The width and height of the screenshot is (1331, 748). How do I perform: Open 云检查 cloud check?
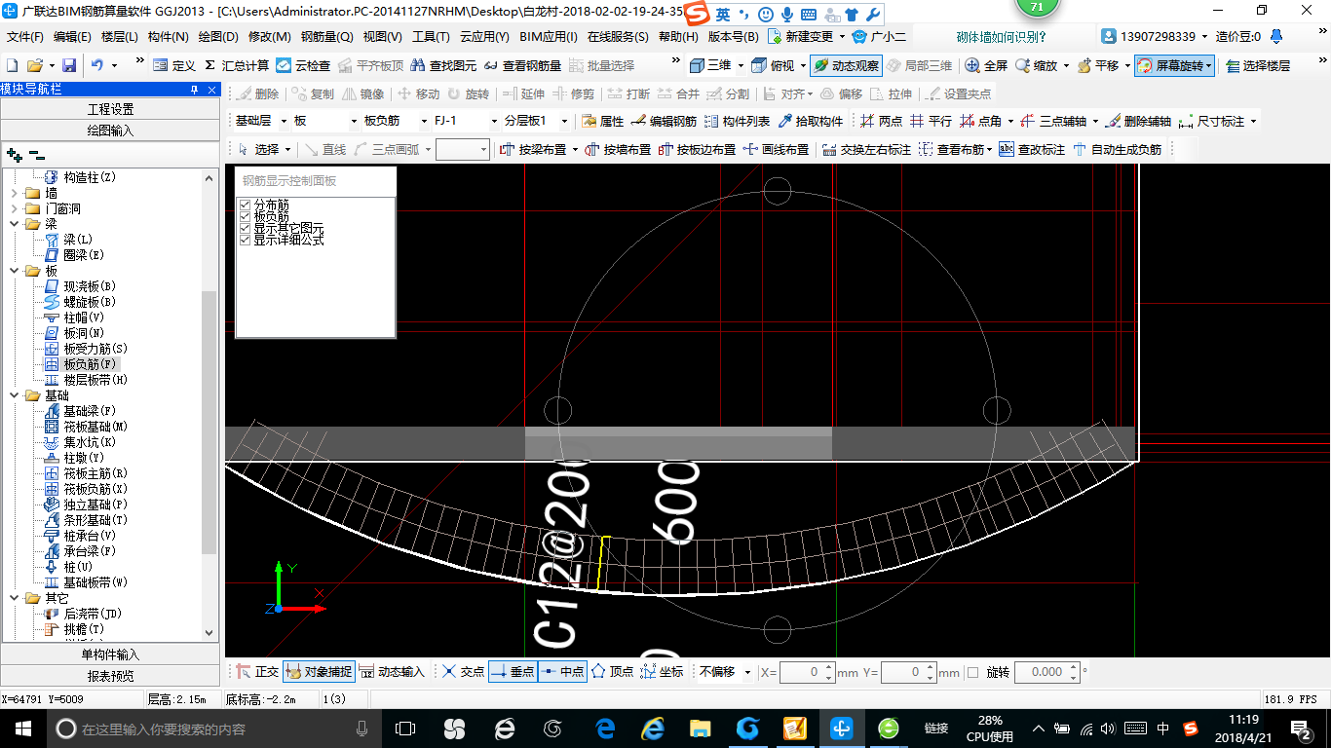click(303, 65)
